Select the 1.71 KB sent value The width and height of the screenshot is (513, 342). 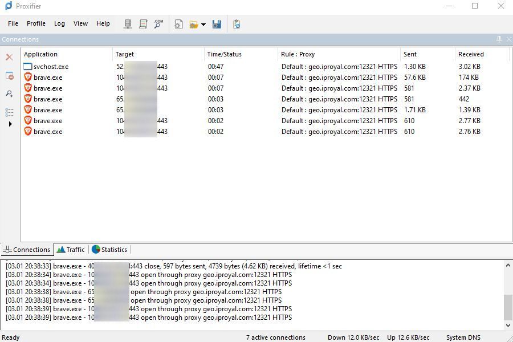415,110
